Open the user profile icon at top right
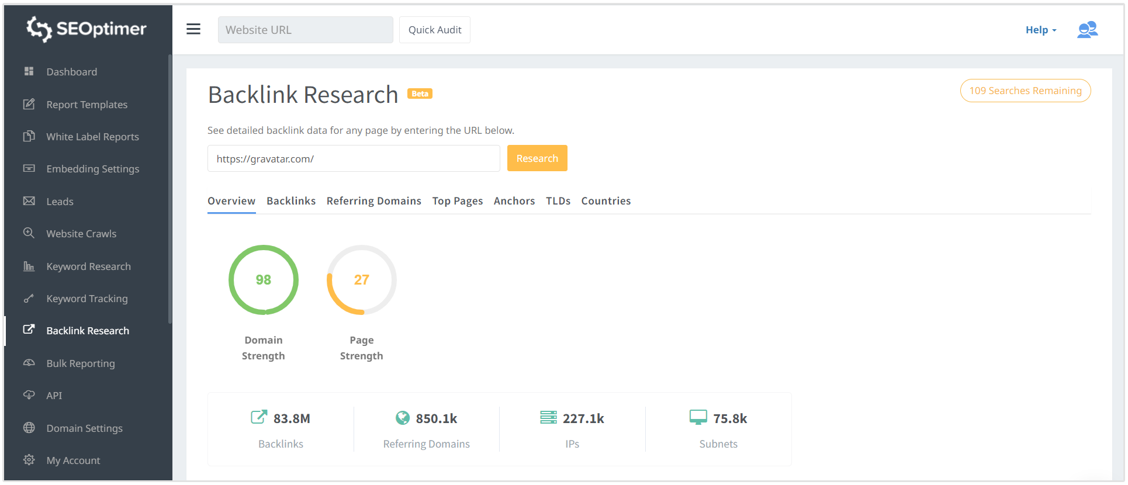1128x485 pixels. tap(1087, 30)
